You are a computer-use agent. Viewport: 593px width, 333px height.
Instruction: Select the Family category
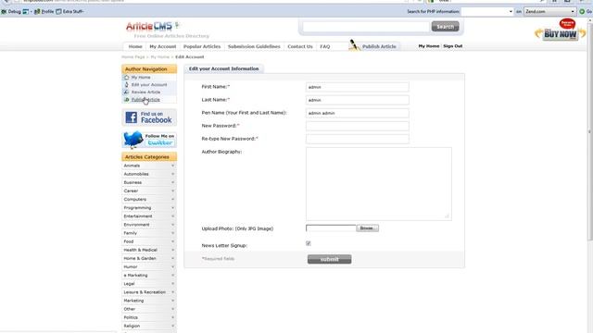coord(130,233)
